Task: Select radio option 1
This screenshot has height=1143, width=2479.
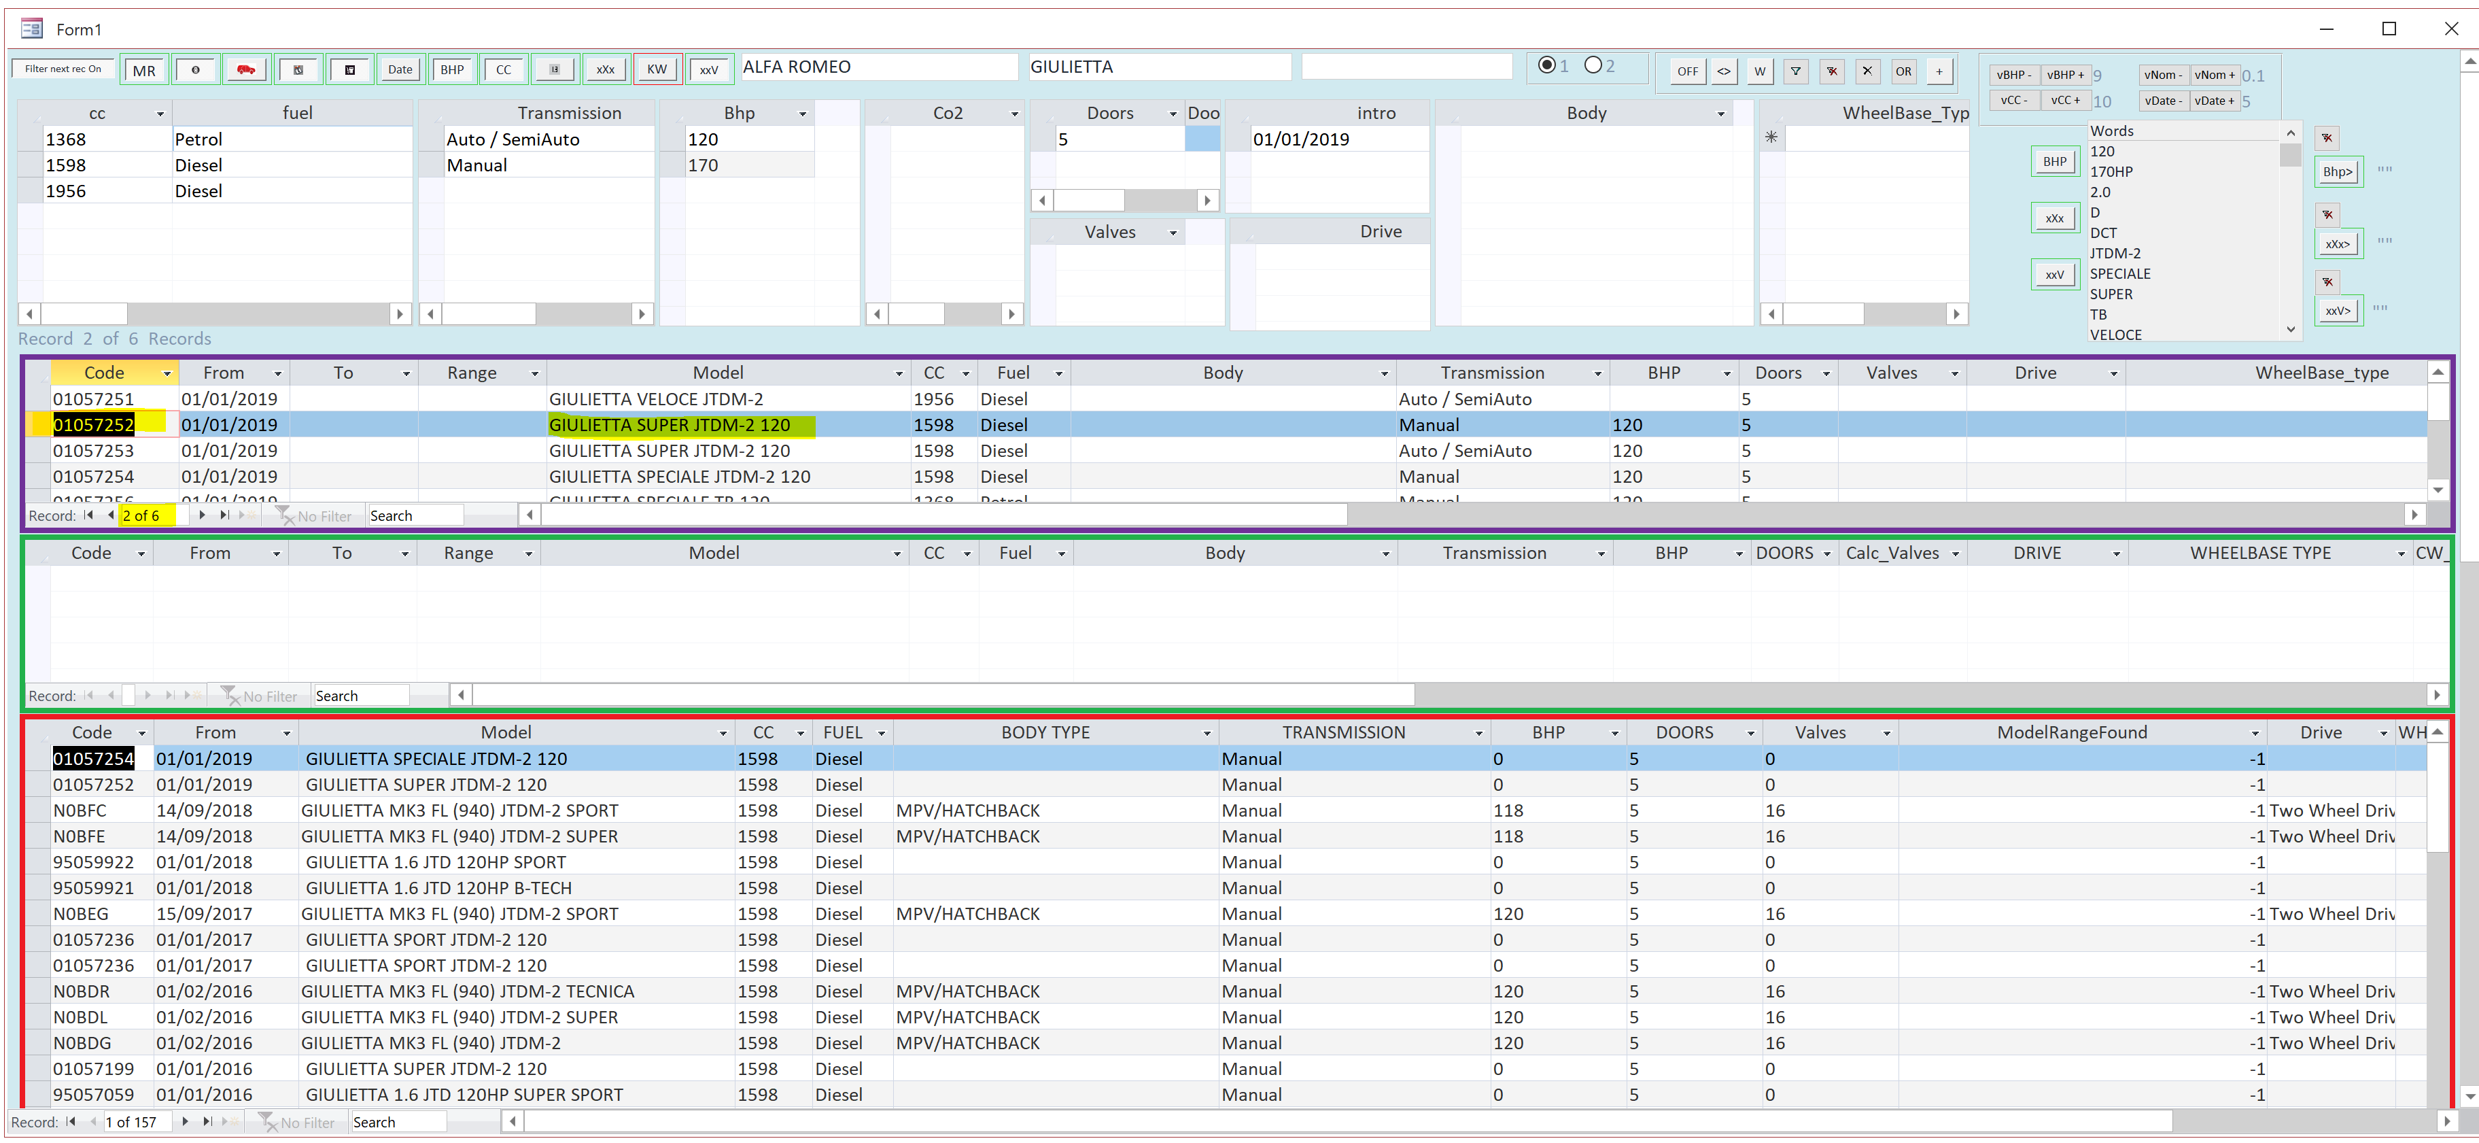Action: tap(1546, 65)
